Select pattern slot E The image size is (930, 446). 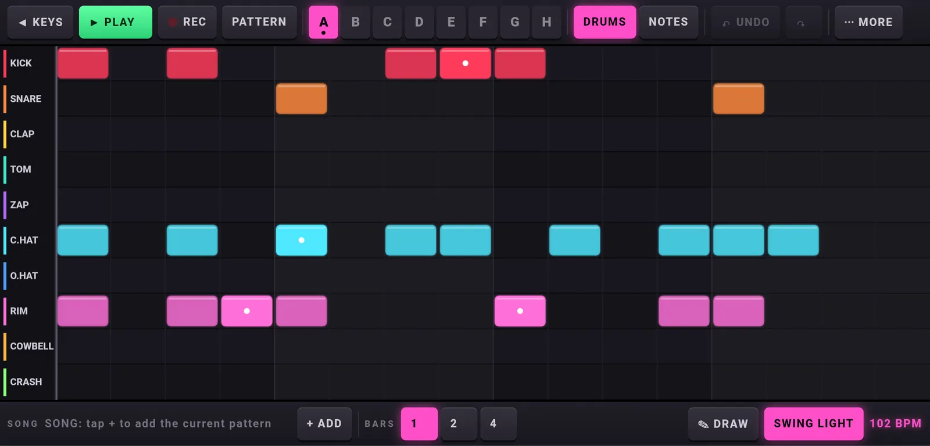click(x=451, y=22)
